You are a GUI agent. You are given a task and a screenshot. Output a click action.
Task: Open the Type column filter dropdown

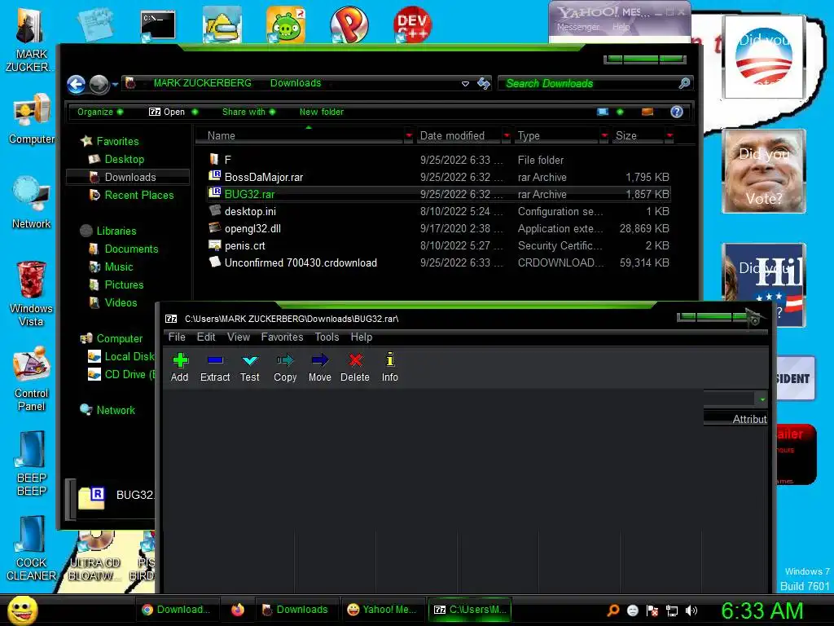coord(604,136)
